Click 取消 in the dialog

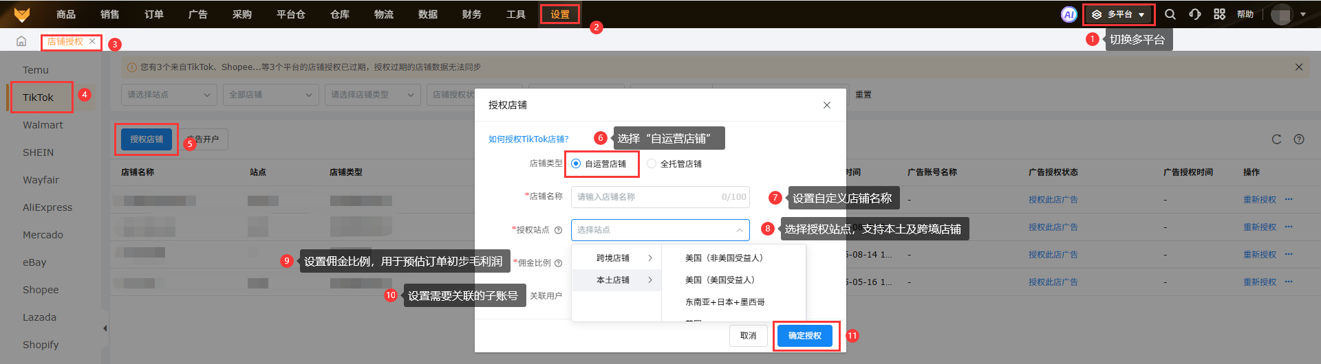click(x=749, y=336)
